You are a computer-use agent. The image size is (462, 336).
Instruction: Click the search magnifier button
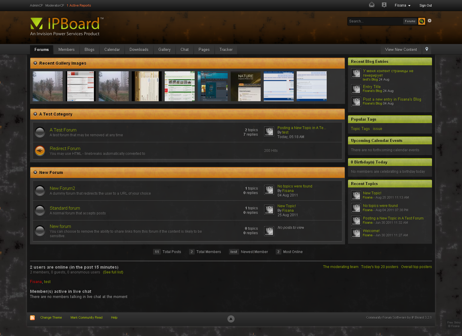click(x=421, y=21)
